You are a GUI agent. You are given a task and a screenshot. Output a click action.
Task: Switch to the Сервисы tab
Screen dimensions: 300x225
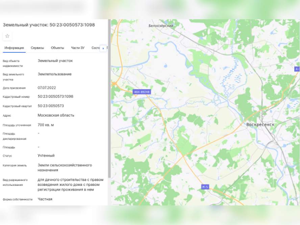(x=37, y=48)
